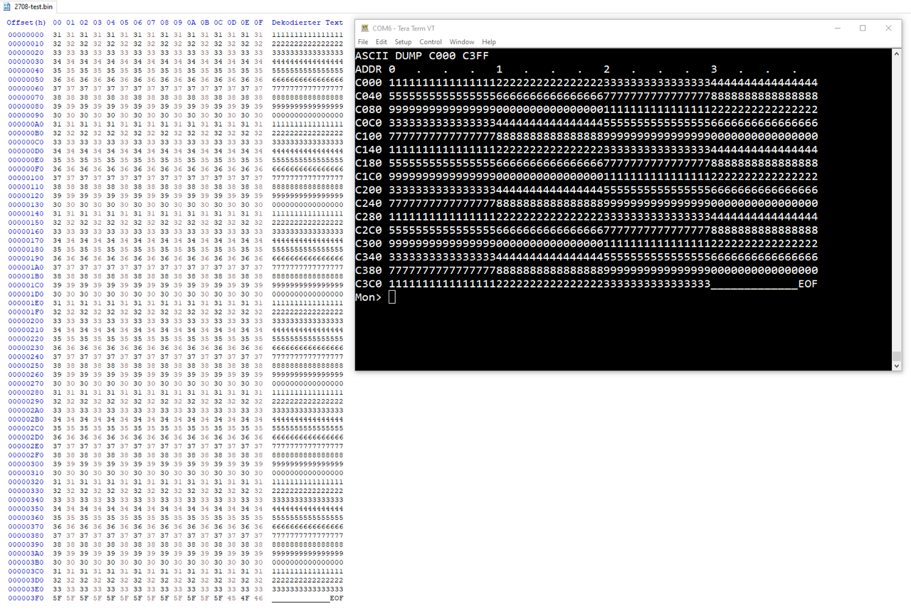This screenshot has width=911, height=611.
Task: Minimize the Tera Term window
Action: pos(837,28)
